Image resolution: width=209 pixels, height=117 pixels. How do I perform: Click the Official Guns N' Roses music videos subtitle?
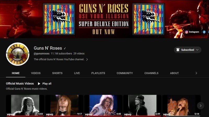coord(27,89)
